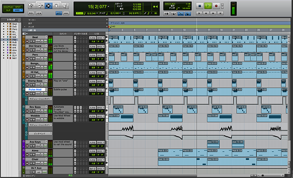The height and width of the screenshot is (178, 293).
Task: Open the track list popup menu
Action: (x=19, y=20)
